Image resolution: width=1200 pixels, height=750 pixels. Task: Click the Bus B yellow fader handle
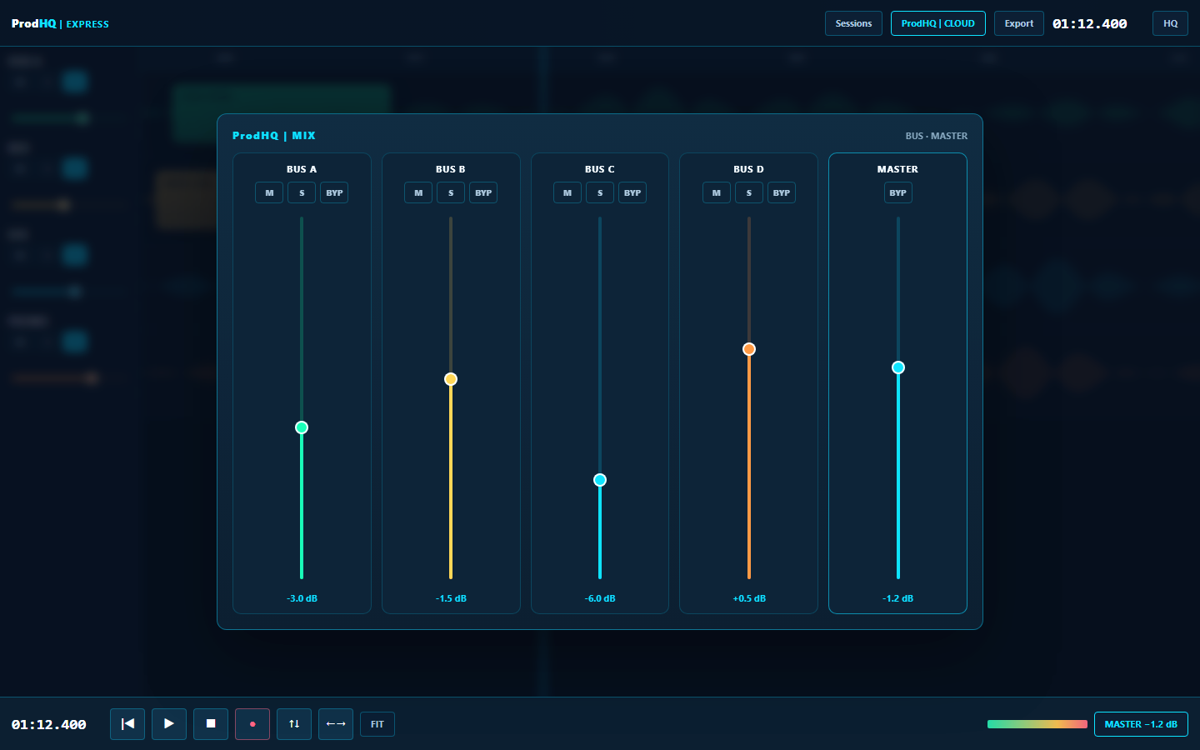pyautogui.click(x=451, y=379)
